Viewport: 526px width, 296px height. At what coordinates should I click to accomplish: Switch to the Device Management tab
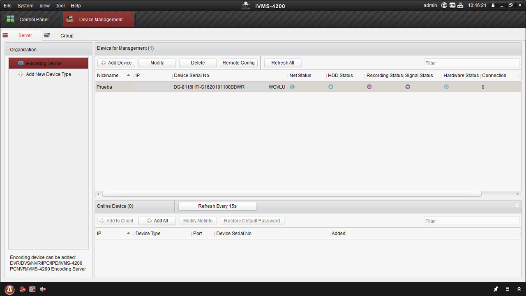point(99,19)
